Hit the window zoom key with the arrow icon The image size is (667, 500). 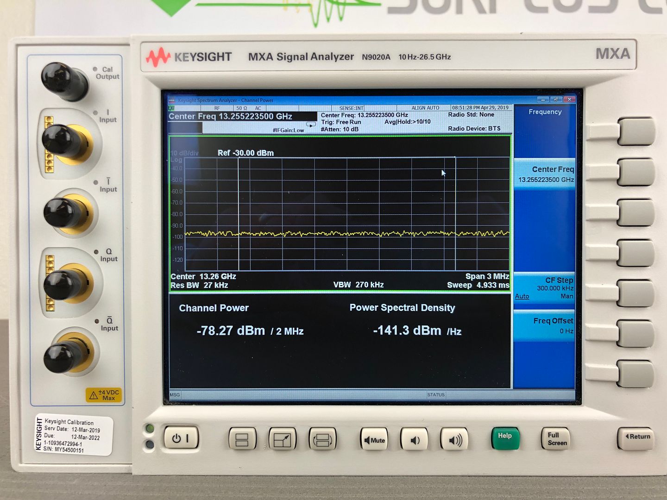pyautogui.click(x=282, y=439)
